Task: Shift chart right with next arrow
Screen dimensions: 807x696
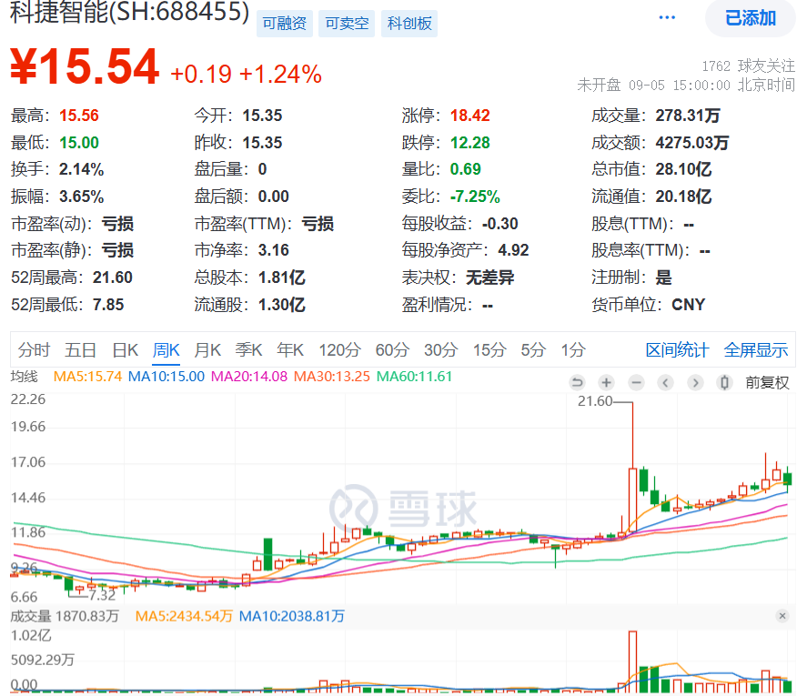Action: [x=695, y=382]
